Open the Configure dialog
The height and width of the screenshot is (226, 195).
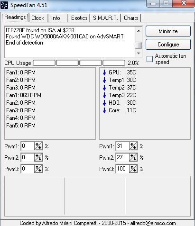[168, 45]
